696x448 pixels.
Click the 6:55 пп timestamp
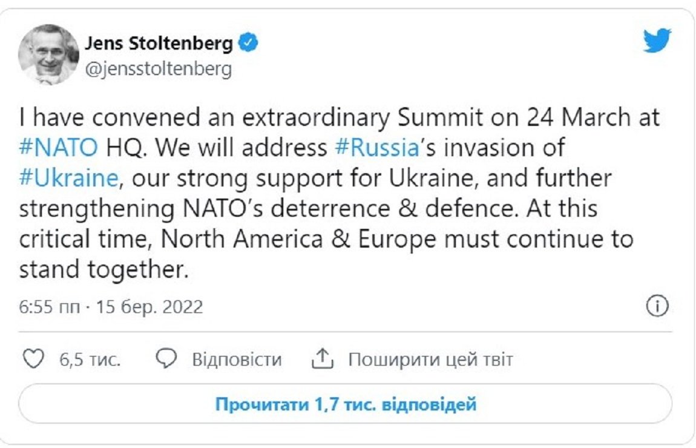[47, 308]
